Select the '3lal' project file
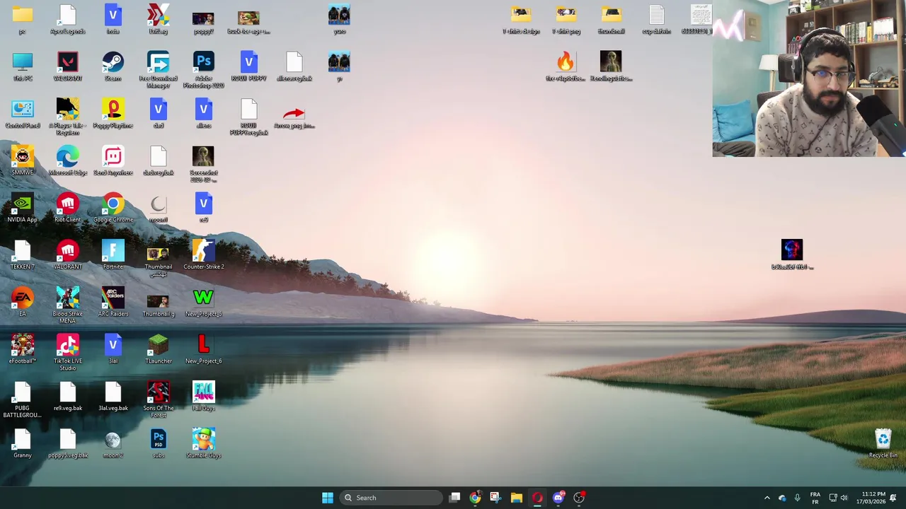This screenshot has height=509, width=906. coord(113,350)
